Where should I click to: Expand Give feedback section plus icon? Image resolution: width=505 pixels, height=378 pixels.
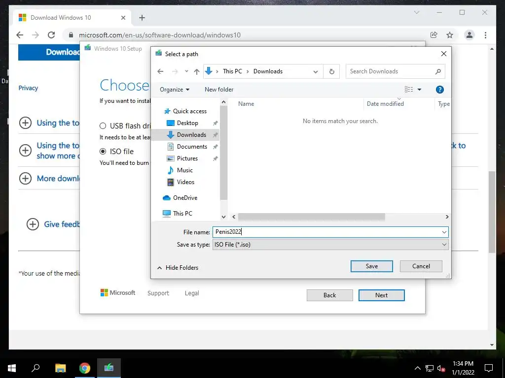33,224
